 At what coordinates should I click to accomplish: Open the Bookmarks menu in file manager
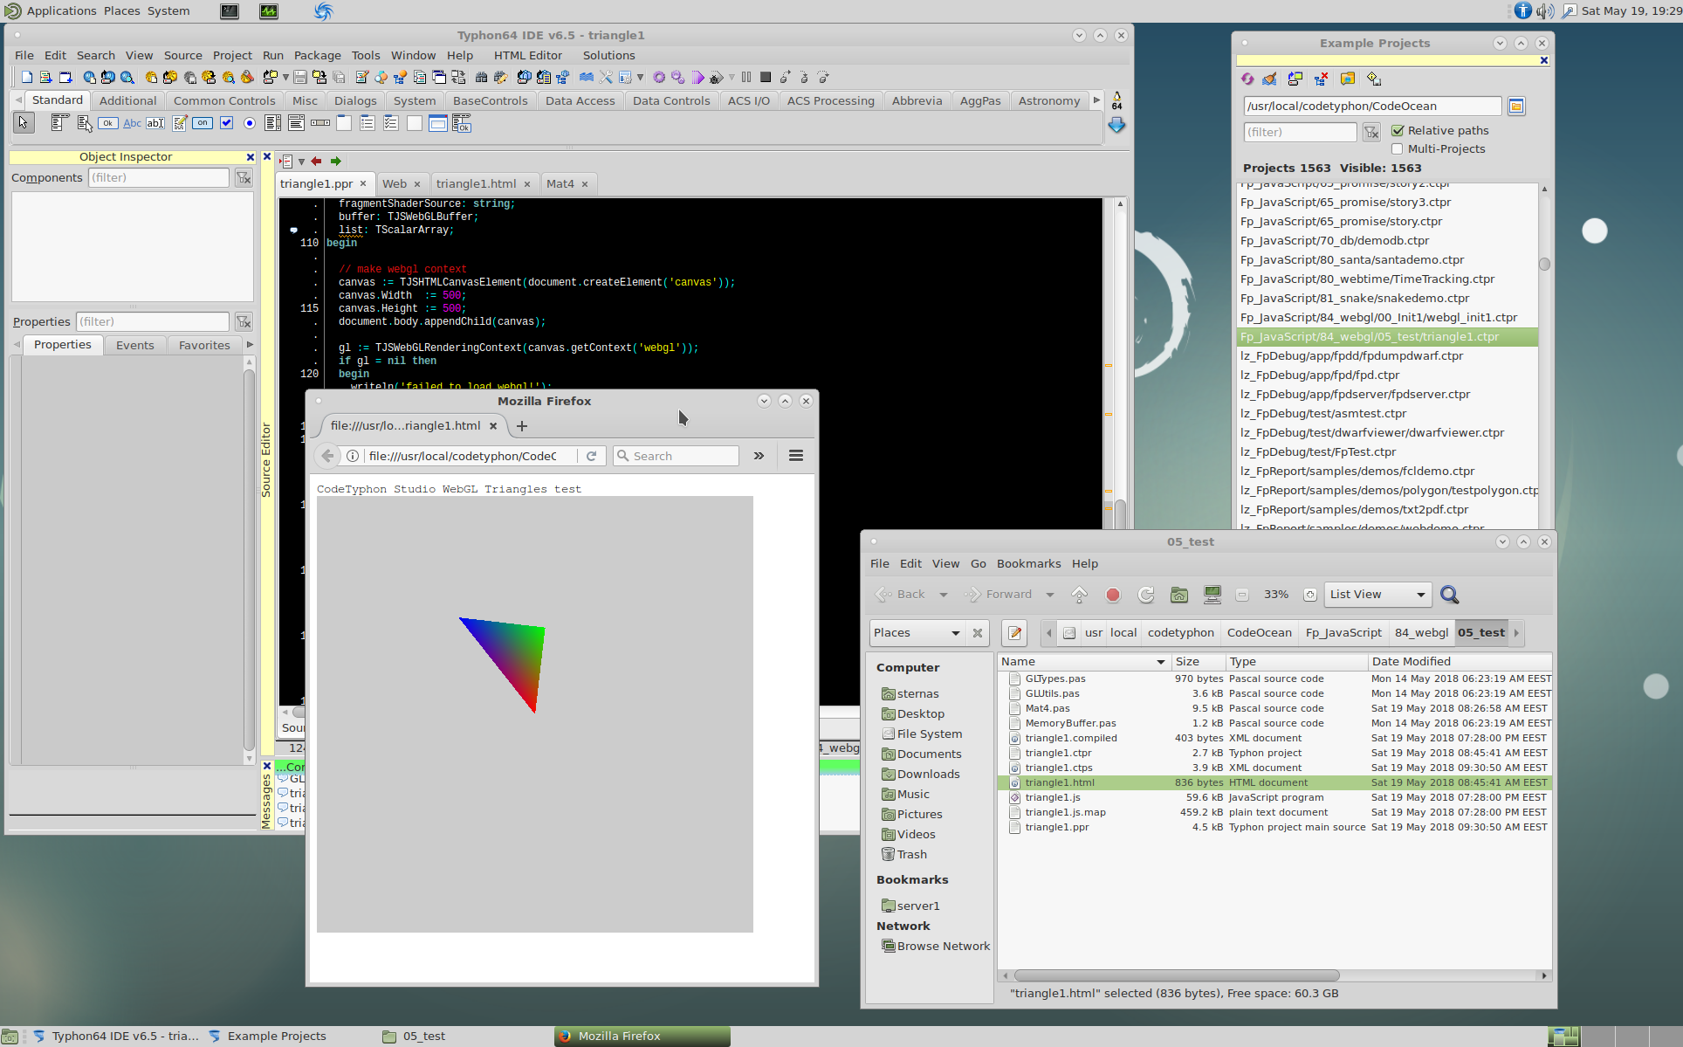point(1028,564)
